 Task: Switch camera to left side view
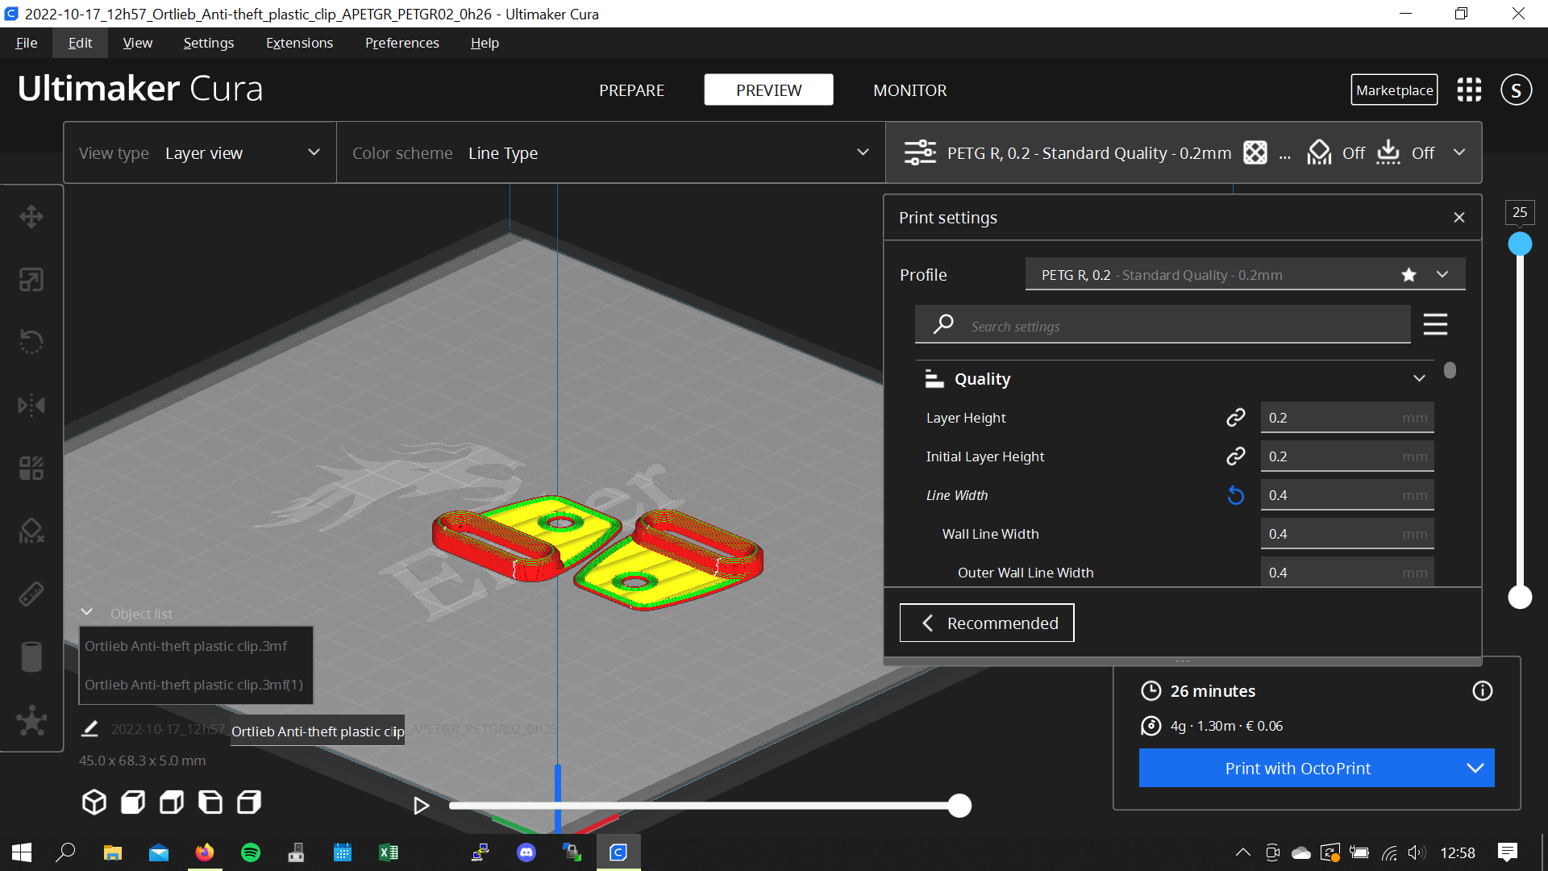tap(210, 802)
